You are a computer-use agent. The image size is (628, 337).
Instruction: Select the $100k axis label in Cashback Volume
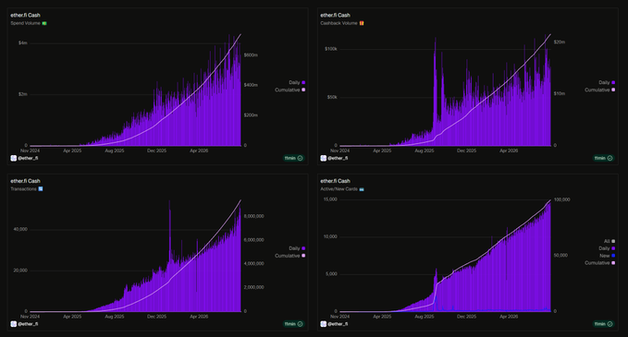coord(331,49)
